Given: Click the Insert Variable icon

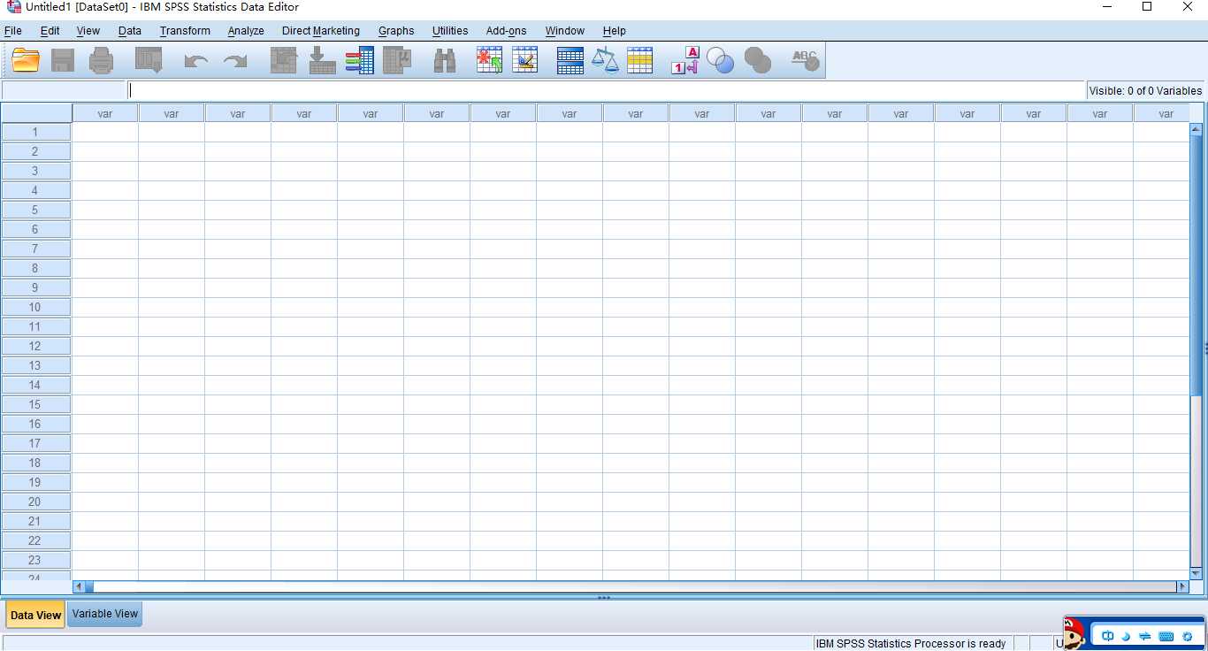Looking at the screenshot, I should pos(524,60).
